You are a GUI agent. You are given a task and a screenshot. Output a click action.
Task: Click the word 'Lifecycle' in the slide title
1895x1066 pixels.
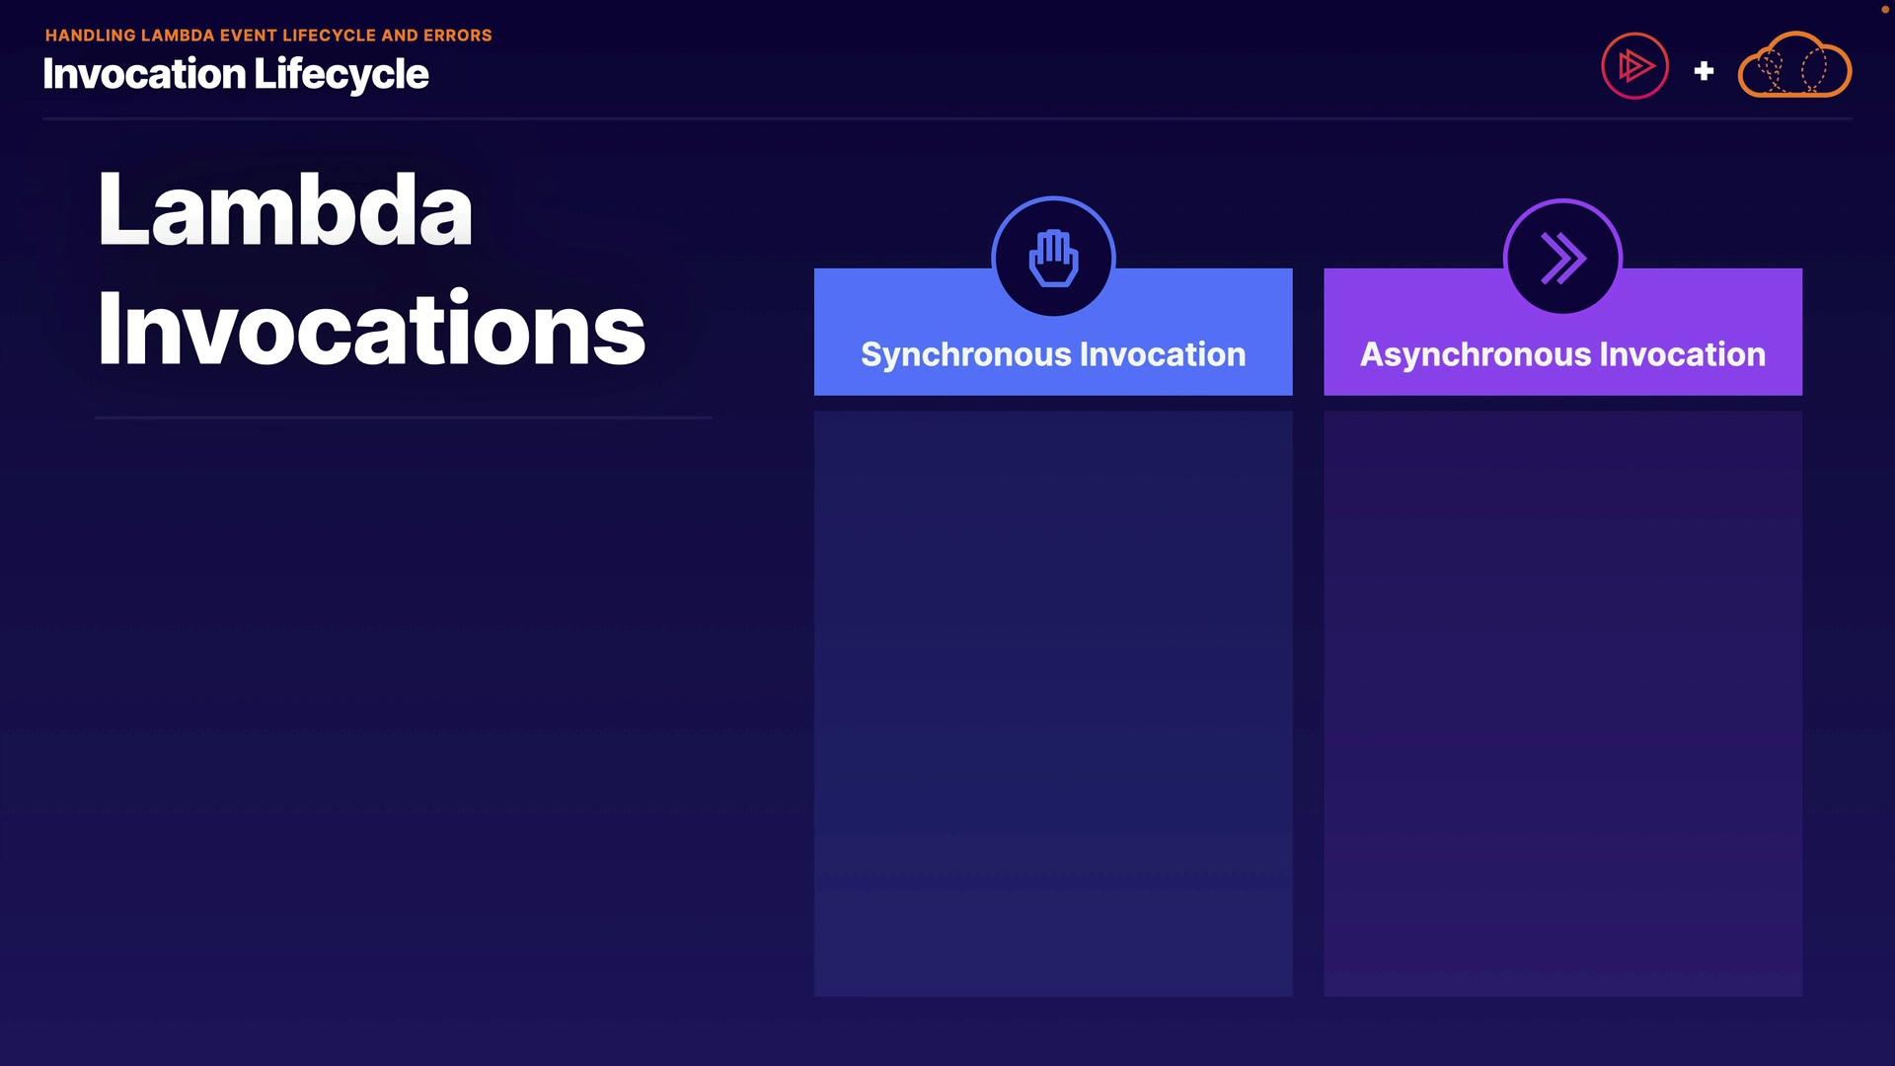341,74
